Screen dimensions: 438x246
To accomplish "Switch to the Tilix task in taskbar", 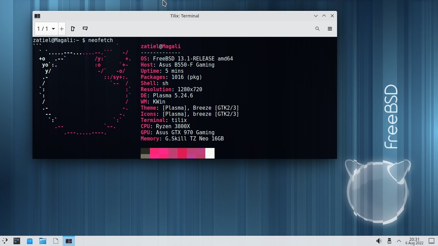I will pyautogui.click(x=69, y=241).
